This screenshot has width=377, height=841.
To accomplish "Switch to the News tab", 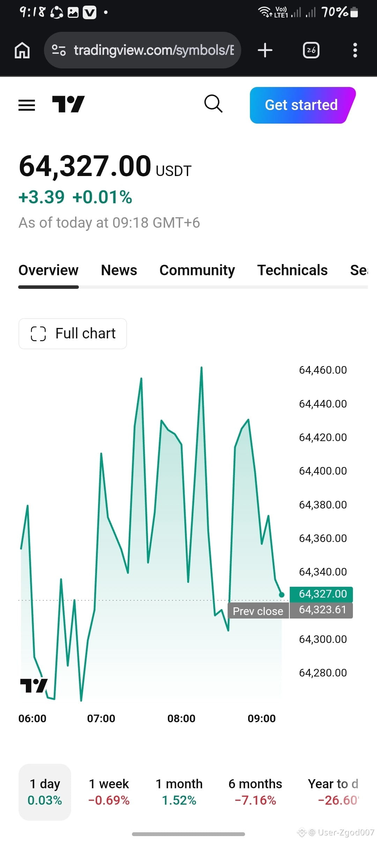I will click(x=119, y=270).
